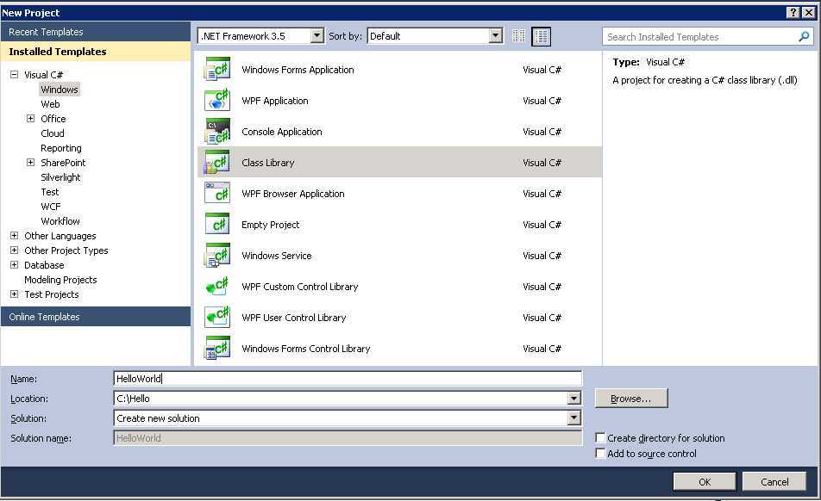Confirm the dialog with OK
The image size is (821, 501).
click(x=705, y=482)
